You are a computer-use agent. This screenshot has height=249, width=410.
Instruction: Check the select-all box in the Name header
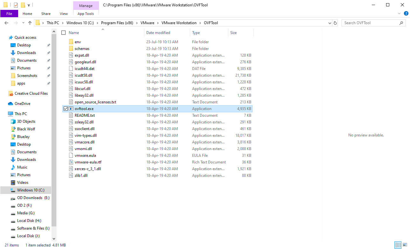pyautogui.click(x=63, y=32)
